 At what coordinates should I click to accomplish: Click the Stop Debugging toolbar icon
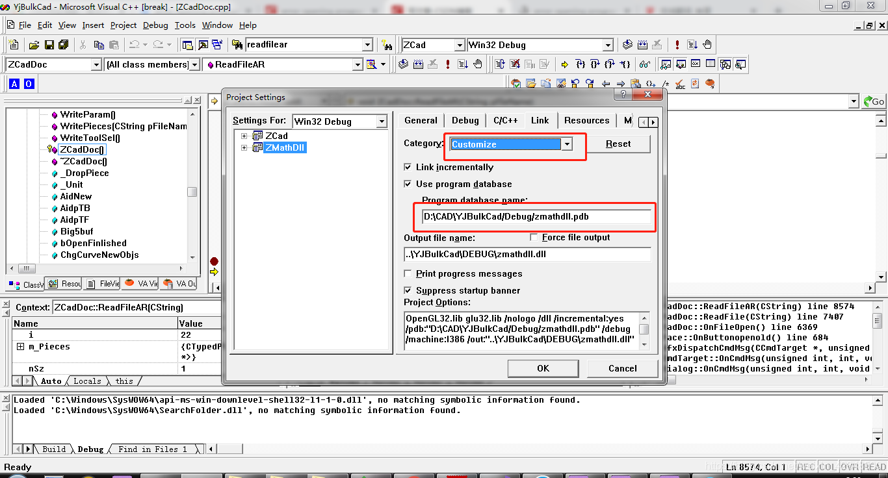[515, 64]
